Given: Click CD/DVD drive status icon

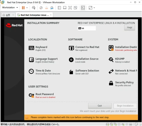Looking at the screenshot, I should (x=111, y=124).
